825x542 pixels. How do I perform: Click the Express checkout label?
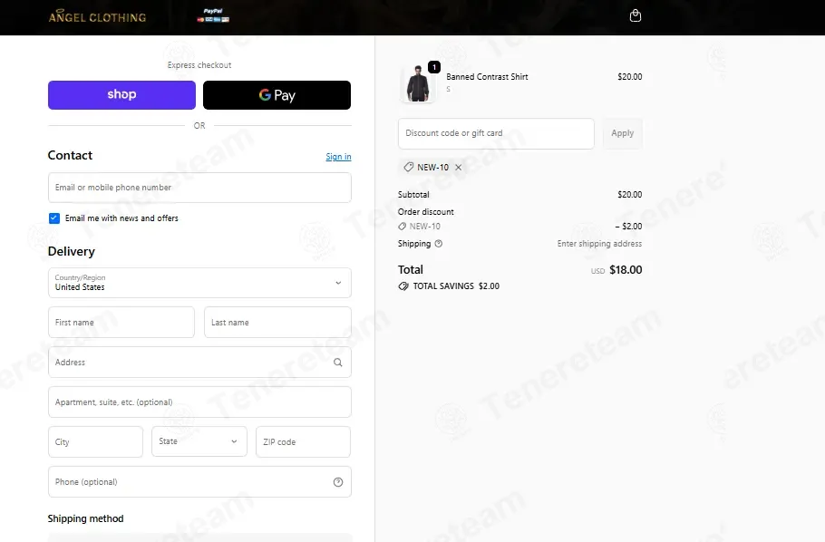click(199, 65)
